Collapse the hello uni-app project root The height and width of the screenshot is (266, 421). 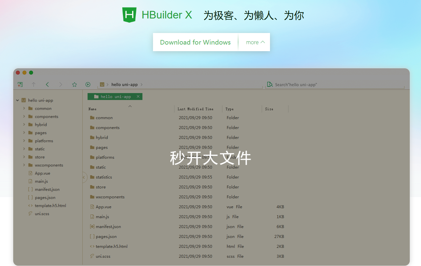tap(18, 100)
